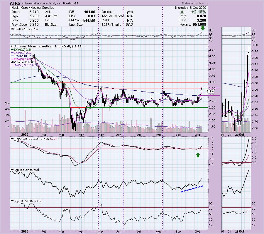Click the ATRS ticker symbol in the header

[x=15, y=3]
